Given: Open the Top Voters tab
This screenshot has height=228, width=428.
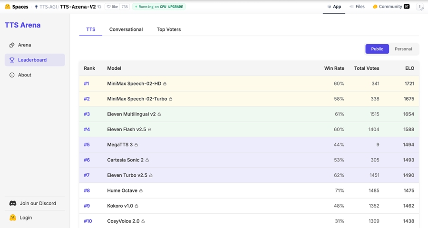Looking at the screenshot, I should (168, 29).
